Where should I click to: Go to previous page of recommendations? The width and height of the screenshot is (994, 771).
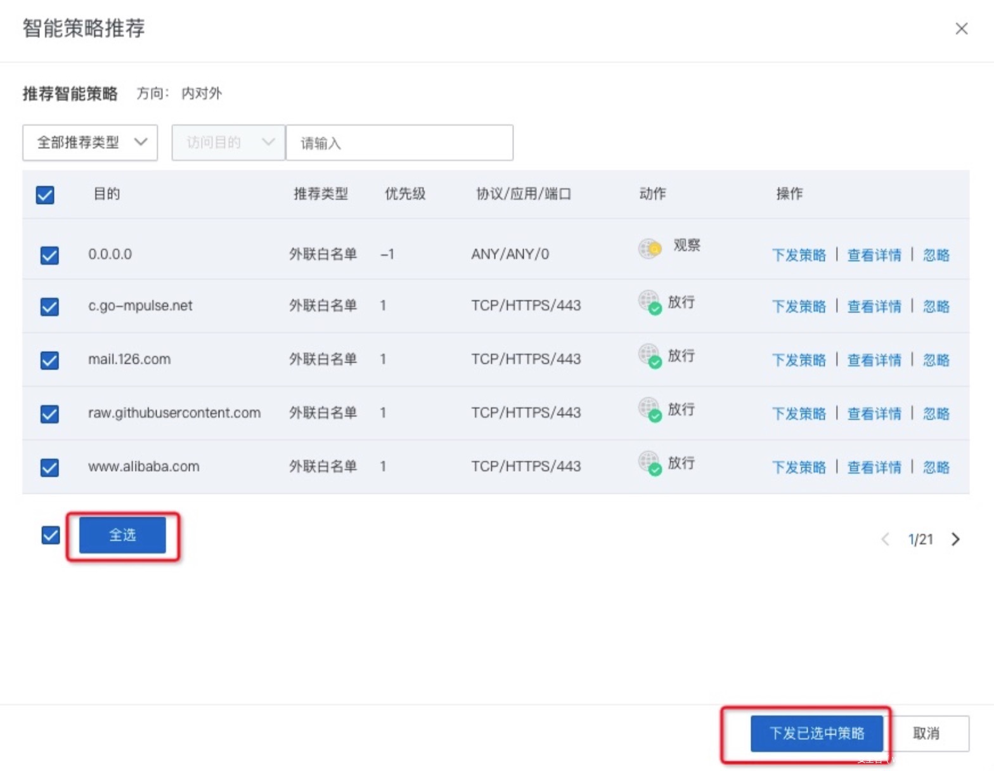point(885,539)
